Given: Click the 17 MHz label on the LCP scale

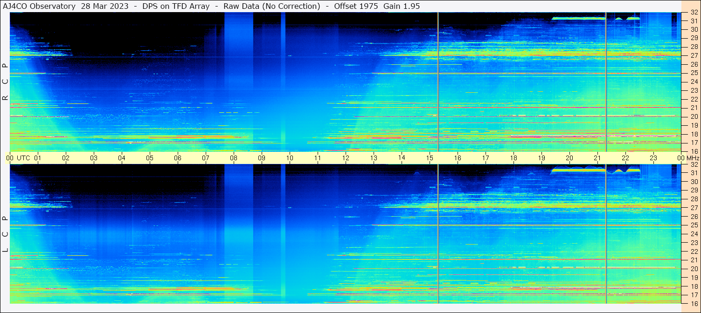Looking at the screenshot, I should pos(694,295).
